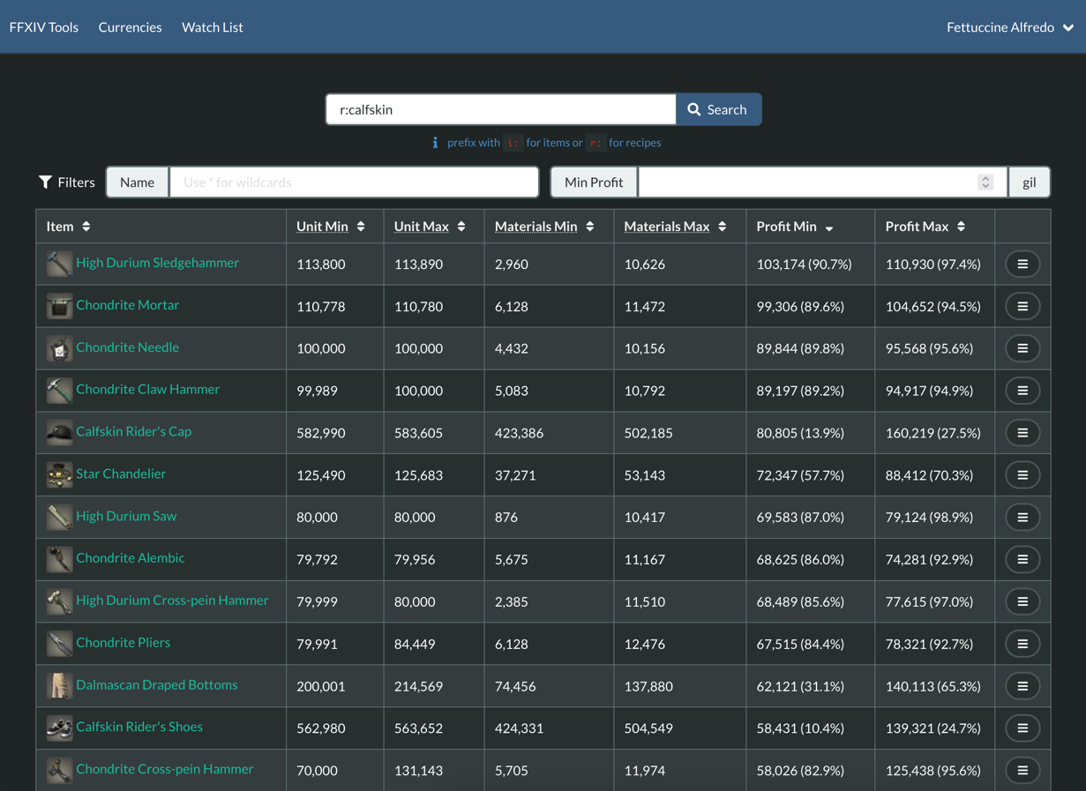The height and width of the screenshot is (791, 1086).
Task: Click the High Durium Sledgehammer item icon
Action: click(x=59, y=264)
